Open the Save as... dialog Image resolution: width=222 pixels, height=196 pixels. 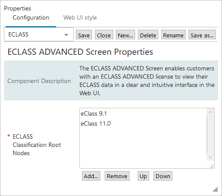tap(202, 35)
